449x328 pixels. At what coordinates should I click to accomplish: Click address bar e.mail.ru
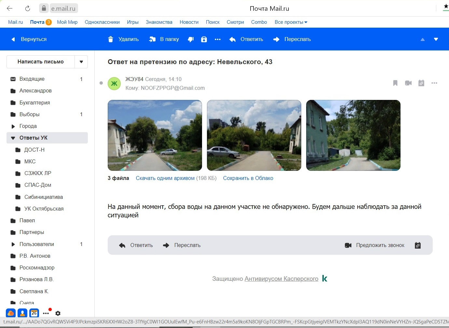point(63,8)
